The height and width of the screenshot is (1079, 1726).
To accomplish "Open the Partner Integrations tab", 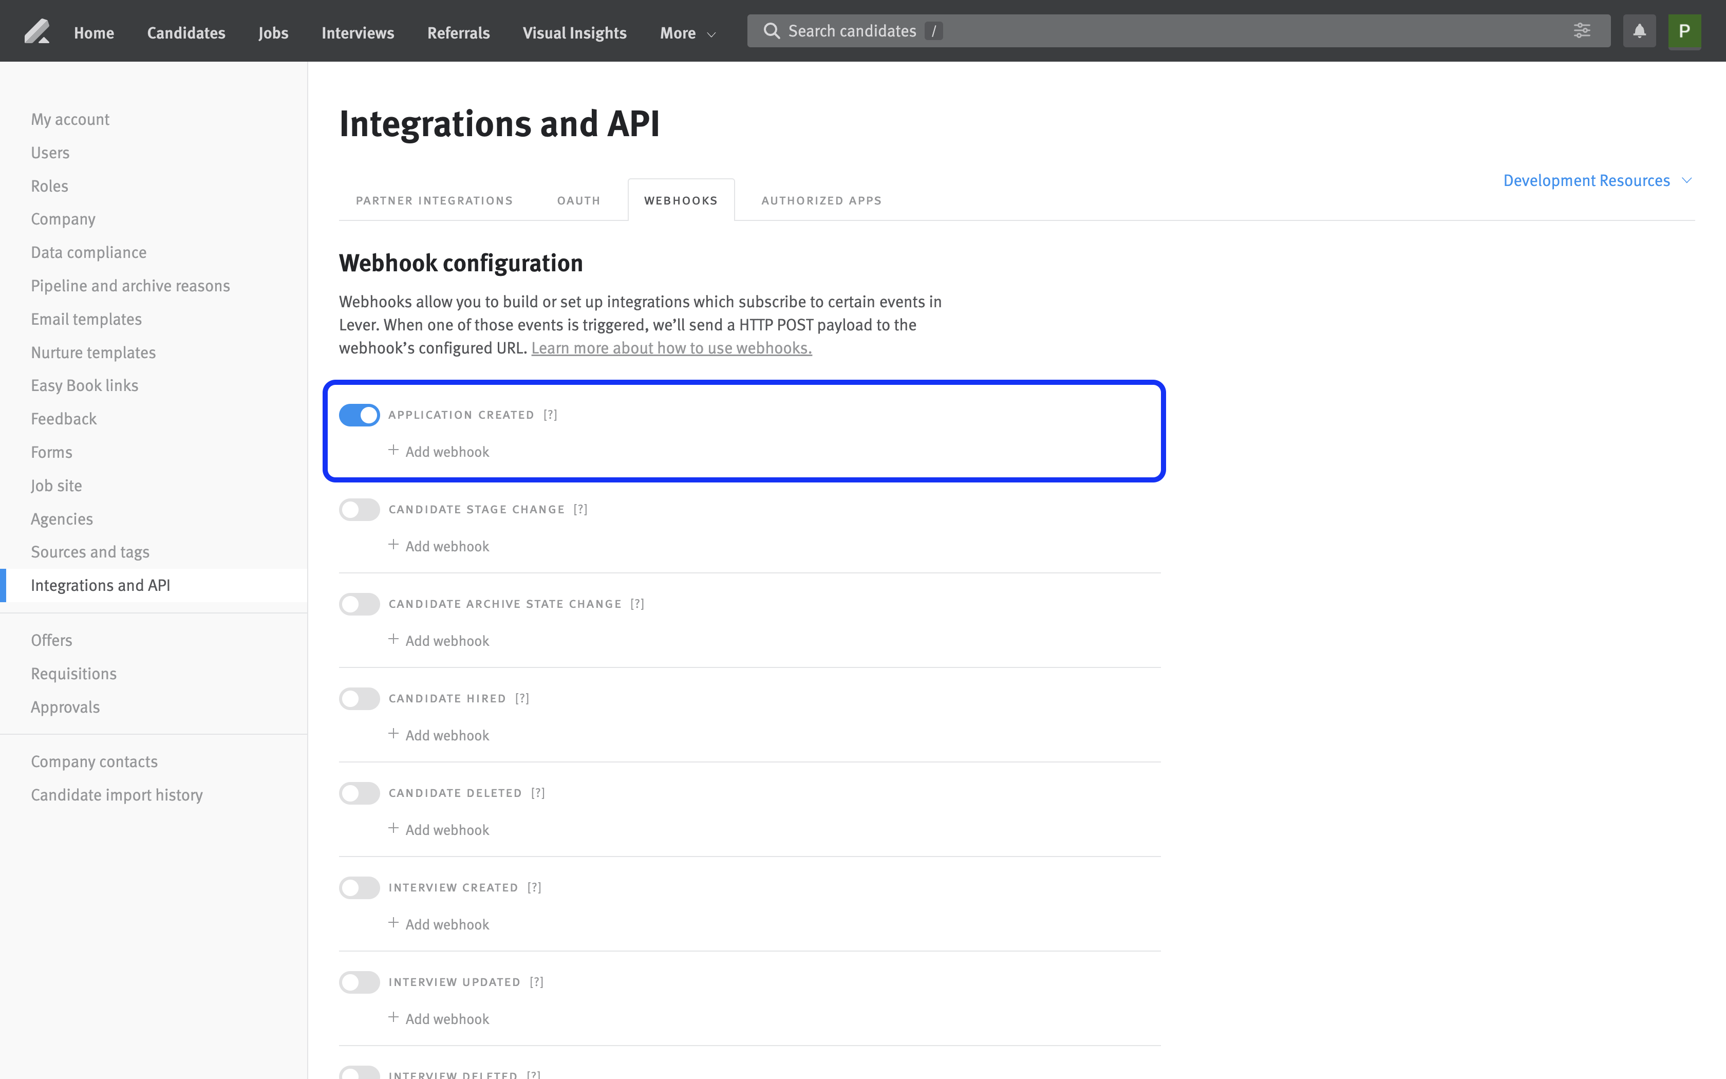I will (435, 200).
